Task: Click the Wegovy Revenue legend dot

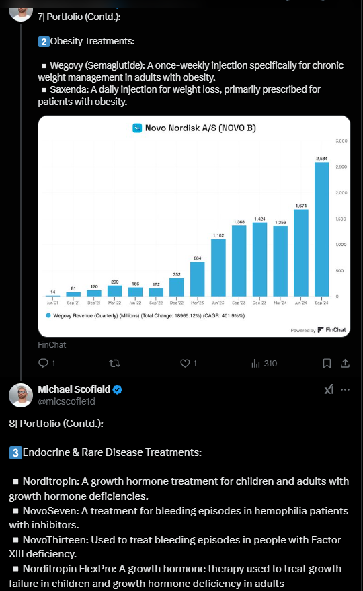Action: coord(48,315)
